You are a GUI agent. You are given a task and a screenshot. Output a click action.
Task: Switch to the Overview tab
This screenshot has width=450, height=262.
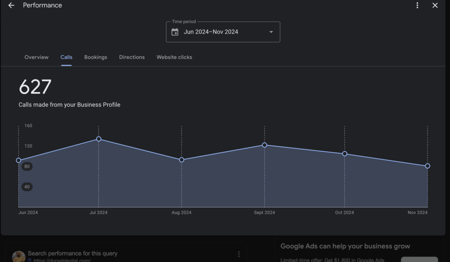click(x=36, y=57)
